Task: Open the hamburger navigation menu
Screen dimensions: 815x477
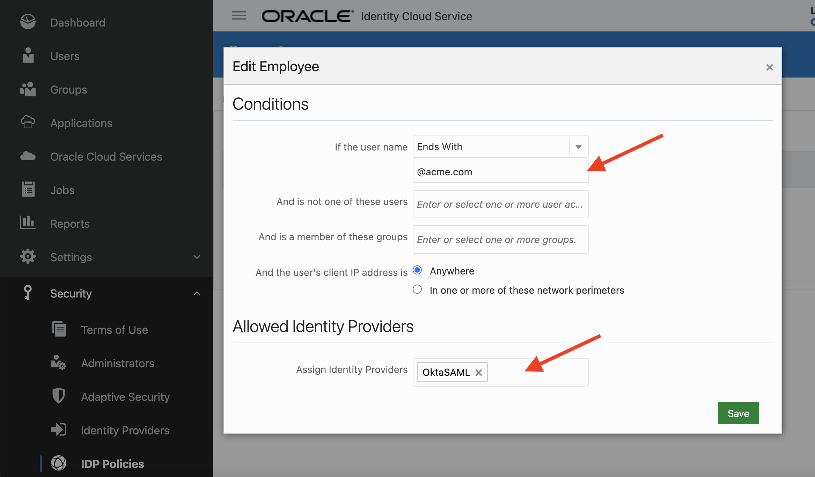Action: pyautogui.click(x=239, y=16)
